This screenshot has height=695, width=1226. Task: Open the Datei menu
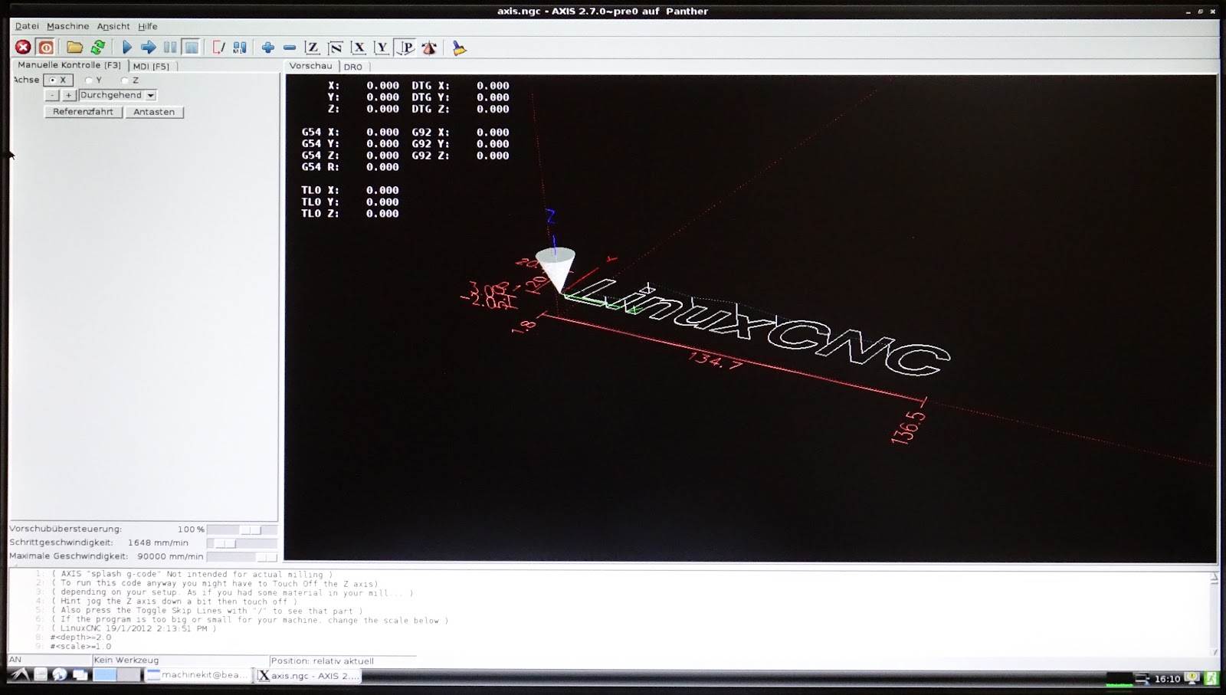coord(27,26)
